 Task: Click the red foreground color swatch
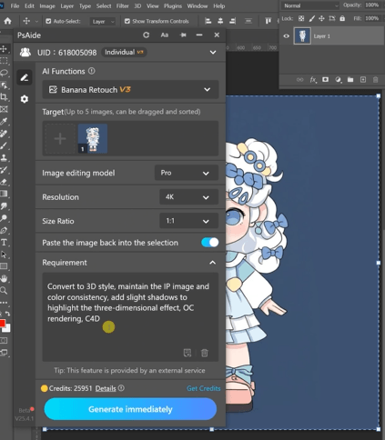tap(2, 323)
